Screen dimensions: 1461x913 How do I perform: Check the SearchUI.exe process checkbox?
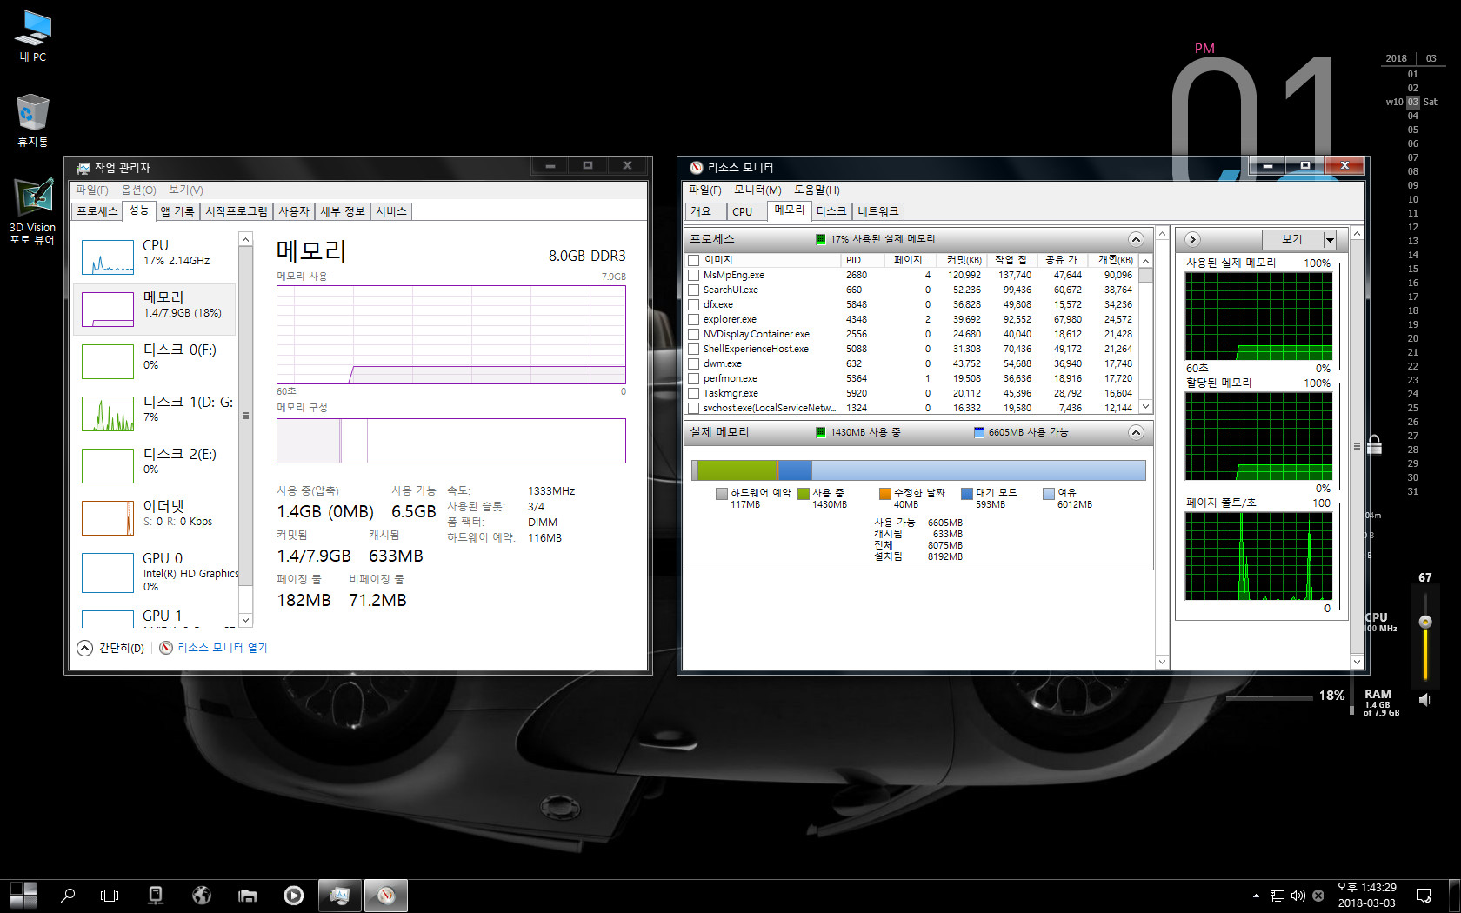pyautogui.click(x=693, y=290)
